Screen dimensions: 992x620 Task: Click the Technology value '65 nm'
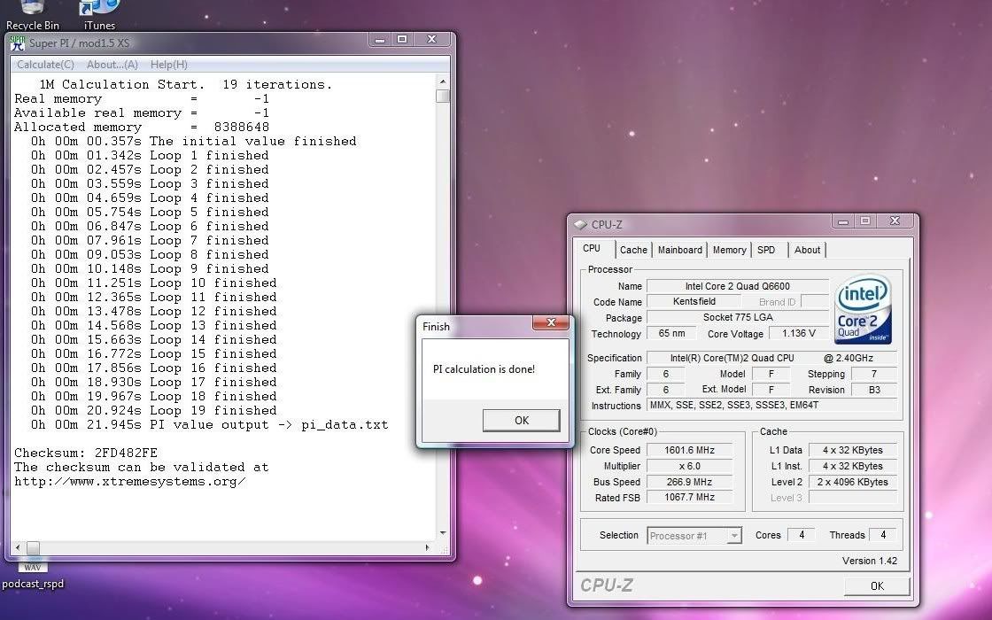pyautogui.click(x=671, y=333)
